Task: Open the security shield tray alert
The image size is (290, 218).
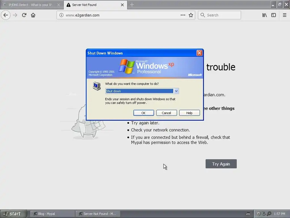Action: pyautogui.click(x=259, y=214)
